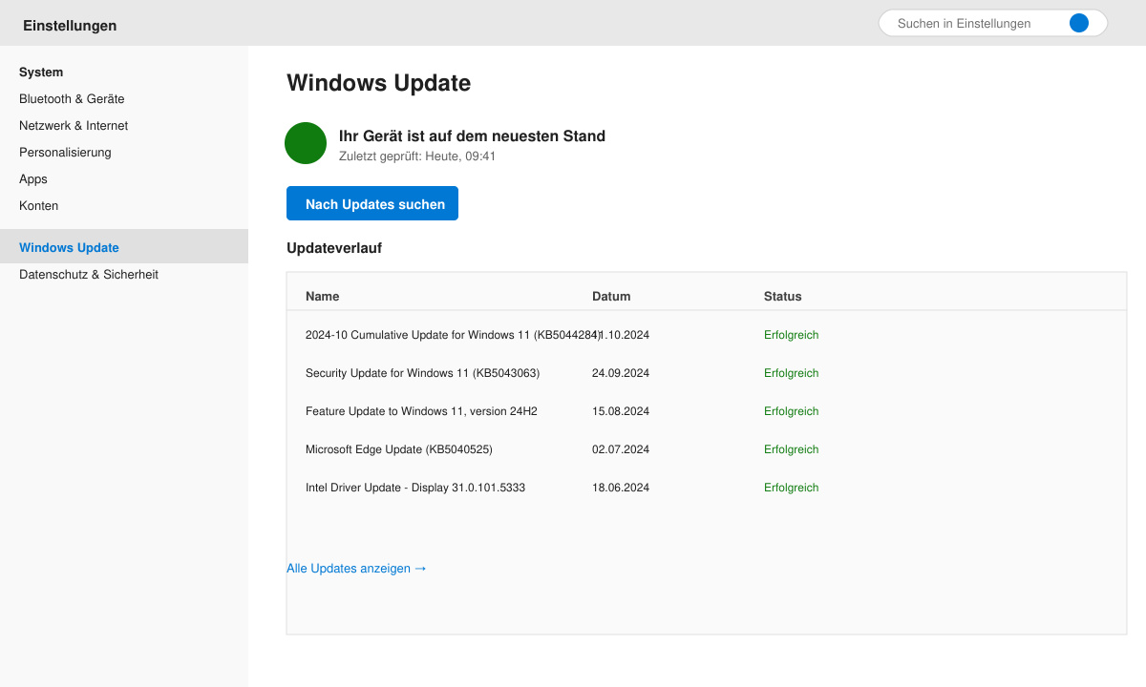Select Feature Update version 24H2 entry

click(x=707, y=411)
